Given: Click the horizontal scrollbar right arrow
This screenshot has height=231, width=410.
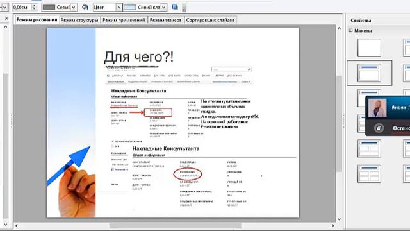Looking at the screenshot, I should click(332, 225).
